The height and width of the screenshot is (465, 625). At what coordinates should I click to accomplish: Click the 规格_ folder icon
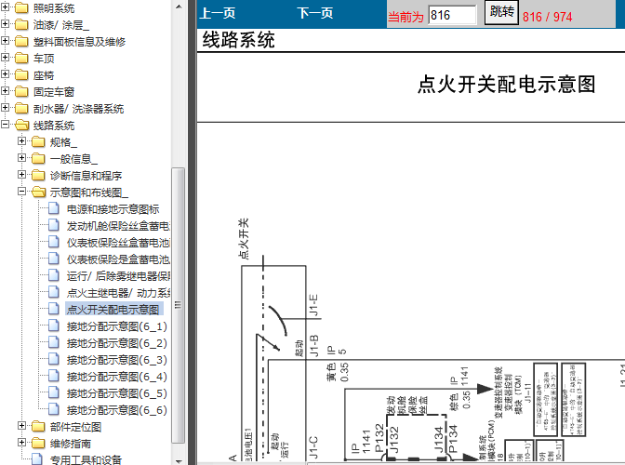[38, 142]
